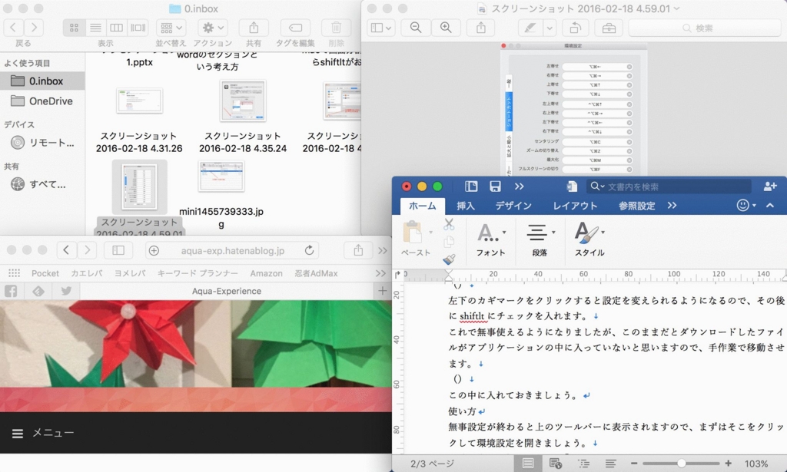Go forward in the Finder window

(34, 27)
